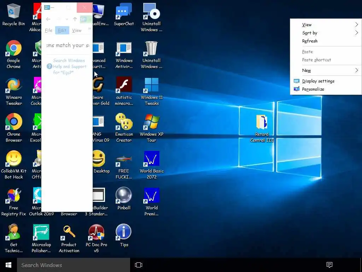The height and width of the screenshot is (272, 362).
Task: Click the up arrow in explorer window
Action: [75, 19]
